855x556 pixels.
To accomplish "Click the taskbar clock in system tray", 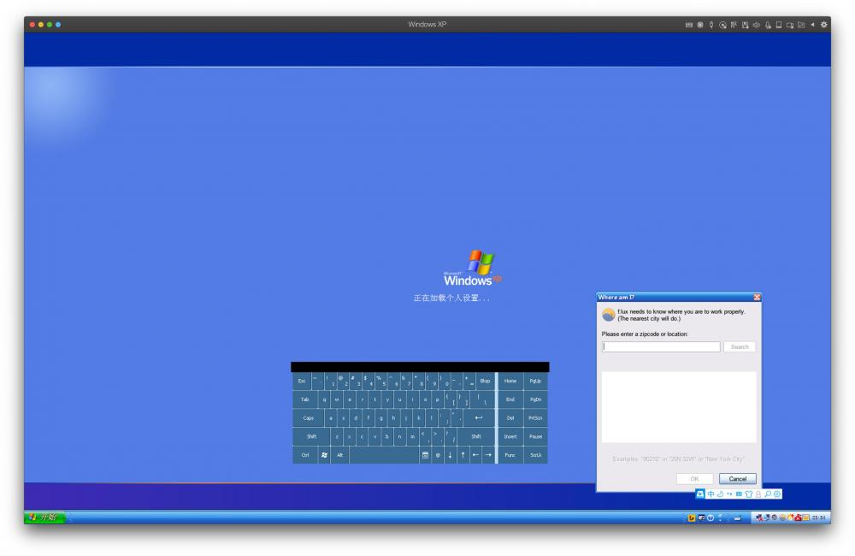I will 819,518.
